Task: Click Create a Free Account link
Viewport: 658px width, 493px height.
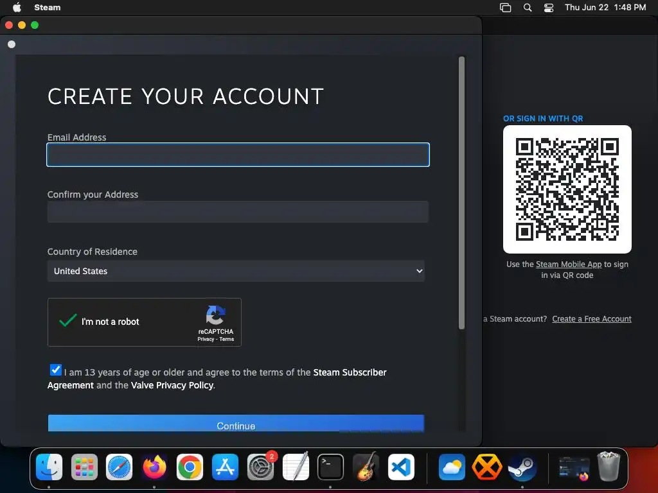Action: coord(592,319)
